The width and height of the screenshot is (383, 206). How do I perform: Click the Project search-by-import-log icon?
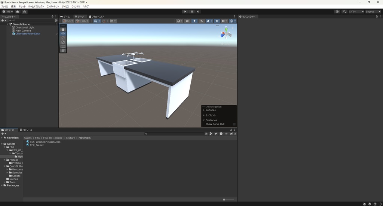[x=221, y=134]
